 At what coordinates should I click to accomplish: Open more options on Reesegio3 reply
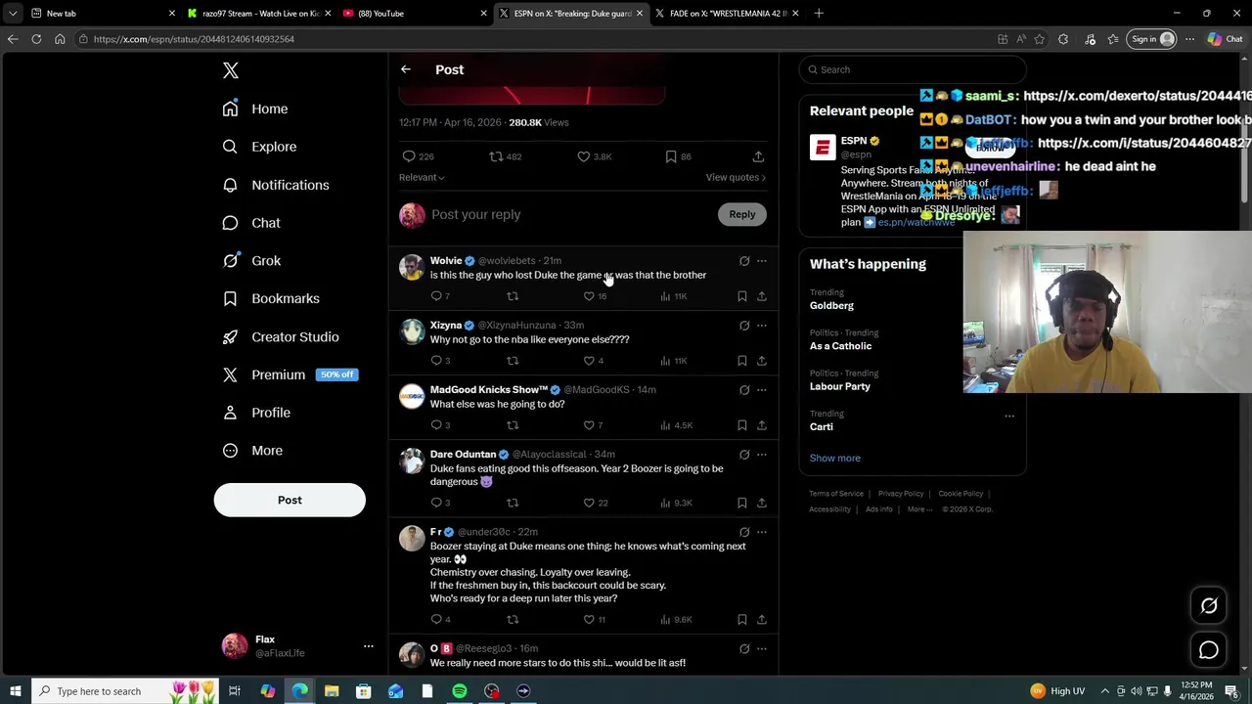[762, 648]
